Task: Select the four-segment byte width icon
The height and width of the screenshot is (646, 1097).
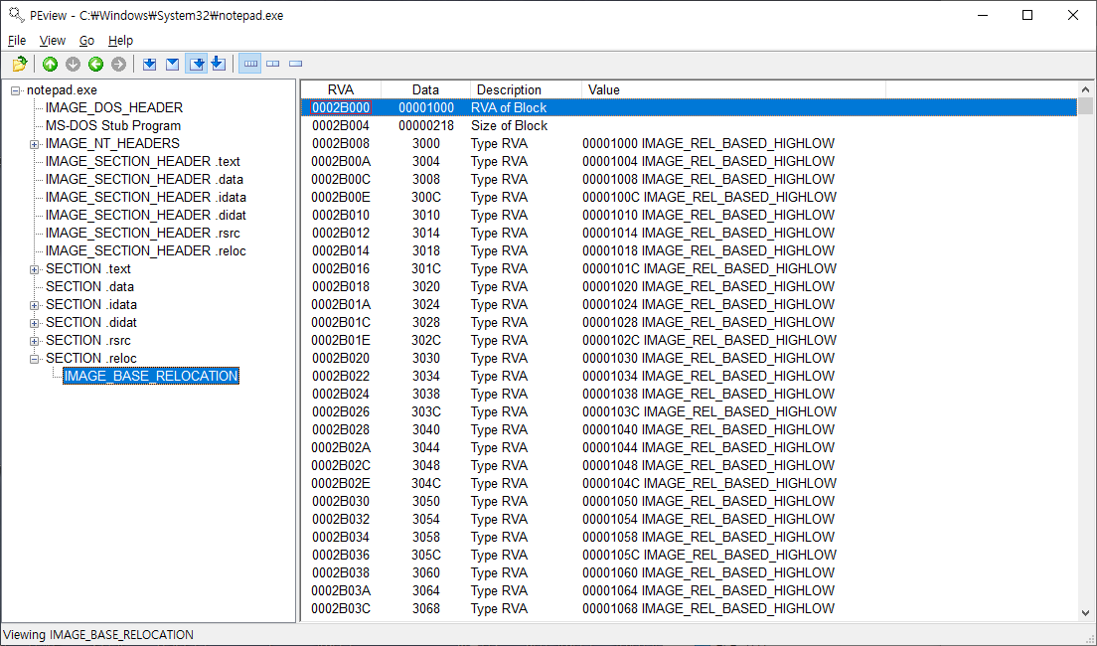Action: tap(249, 64)
